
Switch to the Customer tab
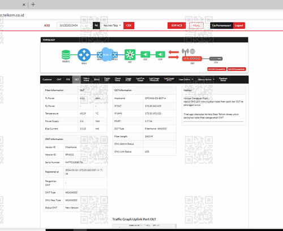(47, 80)
